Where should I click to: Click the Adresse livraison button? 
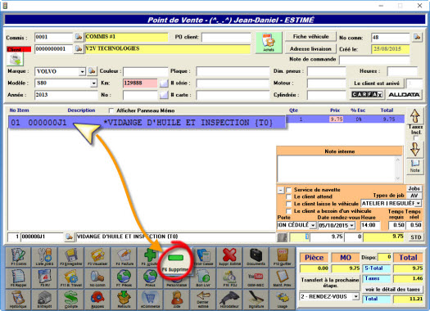point(310,49)
